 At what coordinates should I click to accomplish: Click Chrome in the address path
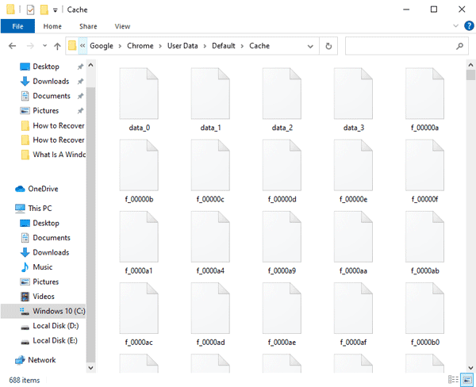click(140, 46)
